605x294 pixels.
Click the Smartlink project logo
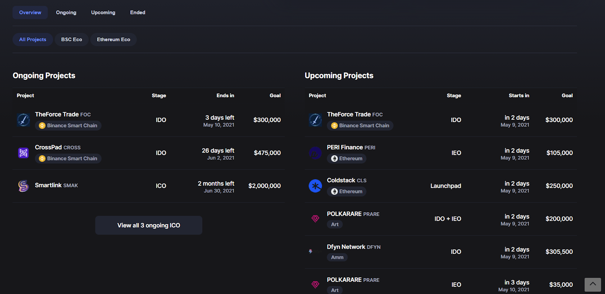(23, 186)
